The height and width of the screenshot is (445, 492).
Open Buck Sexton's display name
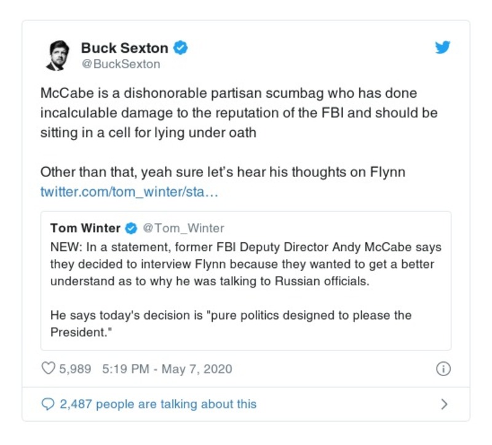[x=125, y=47]
